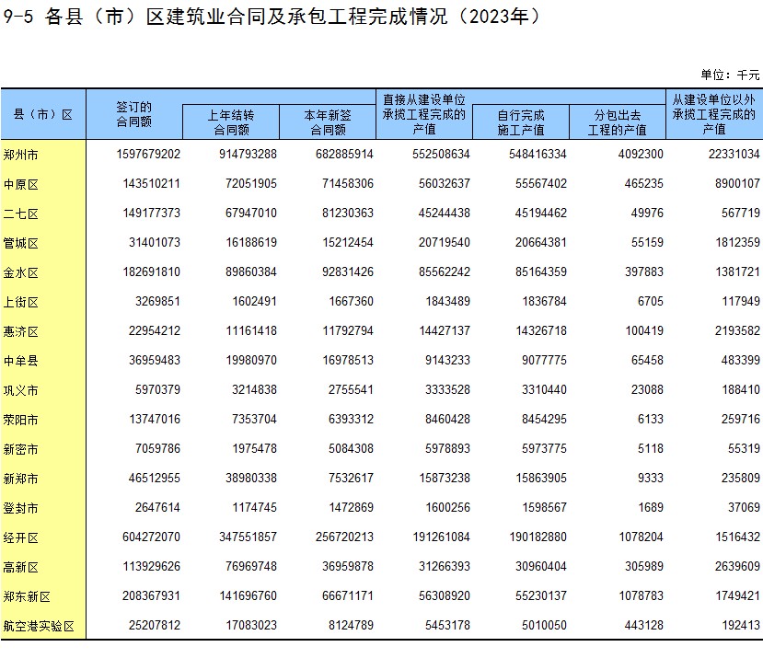Select the '自行完成施工产值' header cell
The width and height of the screenshot is (763, 670).
pyautogui.click(x=520, y=122)
